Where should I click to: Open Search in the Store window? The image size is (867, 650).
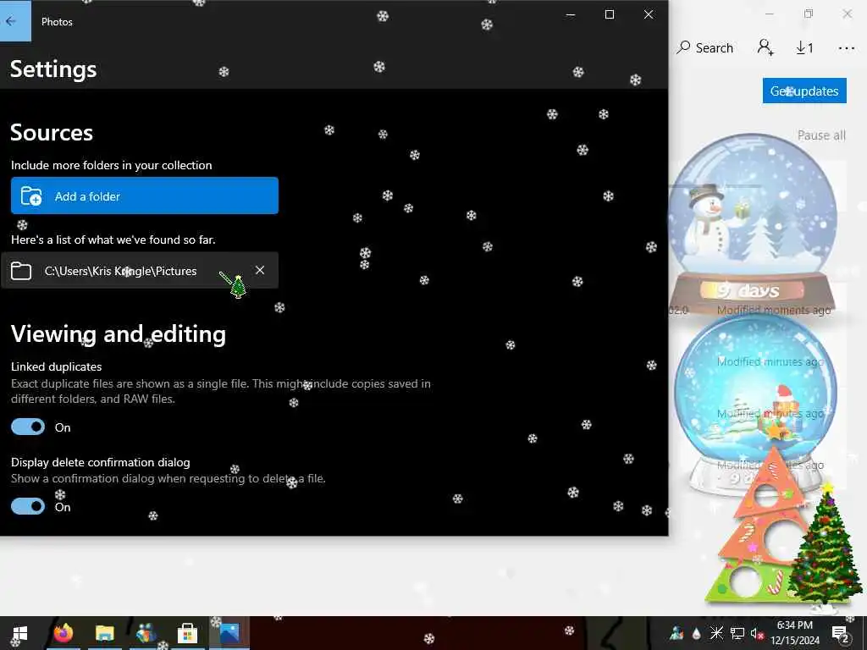point(705,48)
